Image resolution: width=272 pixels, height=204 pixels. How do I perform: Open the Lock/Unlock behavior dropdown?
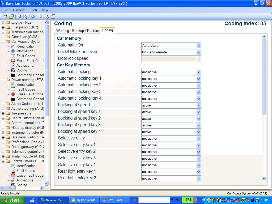(199, 52)
